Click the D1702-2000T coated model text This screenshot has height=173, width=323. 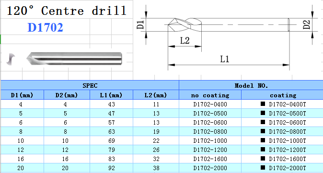[288, 168]
